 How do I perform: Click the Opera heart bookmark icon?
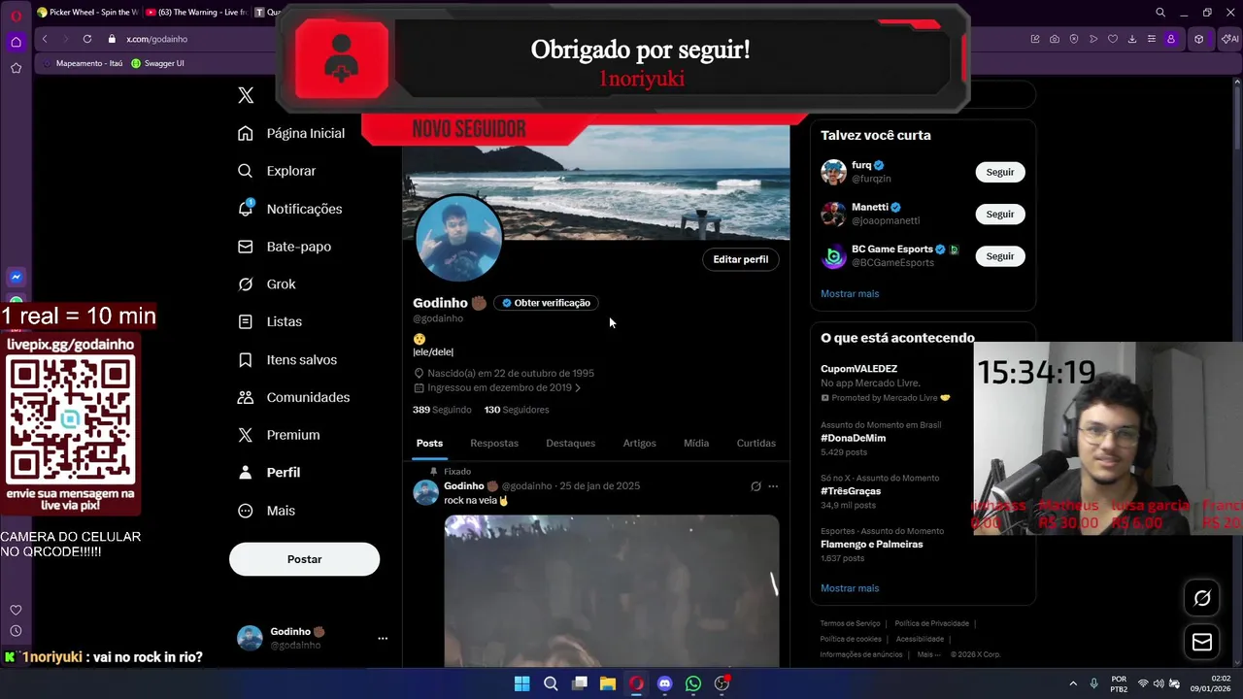(x=1113, y=39)
